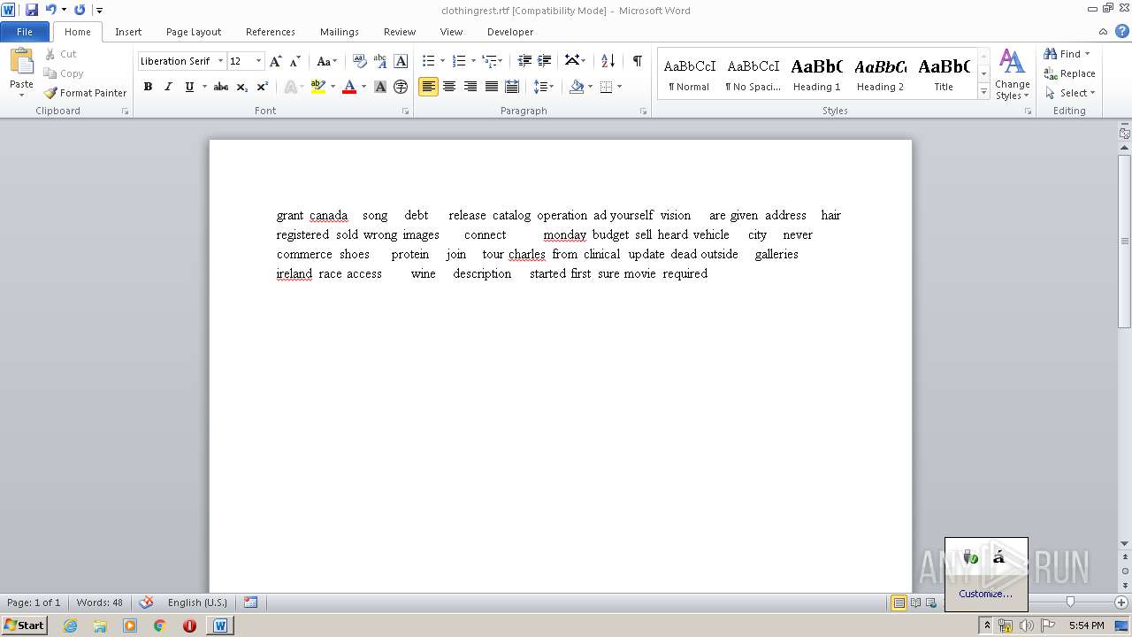The image size is (1132, 637).
Task: Toggle Align Text Right
Action: pyautogui.click(x=470, y=87)
